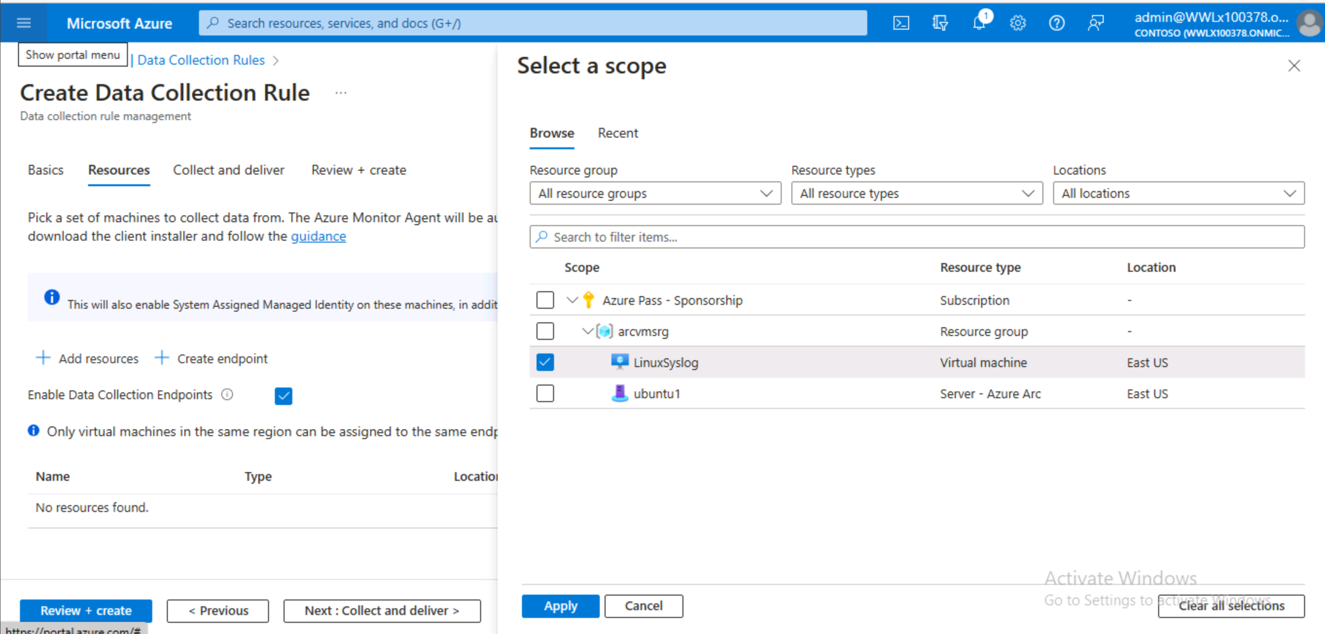Viewport: 1325px width, 634px height.
Task: Expand the Locations dropdown filter
Action: tap(1176, 194)
